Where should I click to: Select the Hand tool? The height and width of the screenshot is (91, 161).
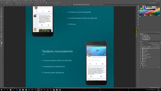[x=1, y=36]
